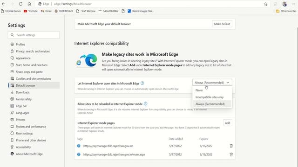Open Profiles settings section
Viewport: 298px width, 167px height.
(x=34, y=45)
